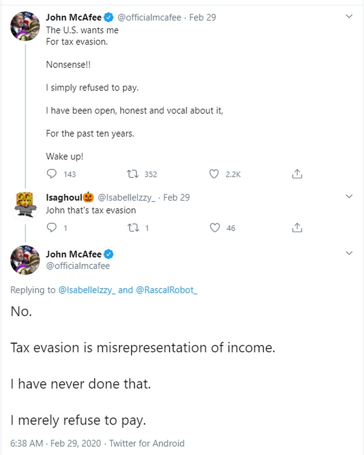Screen dimensions: 364x455
Task: Open the @IsabelleIzzy_ mention link in reply line
Action: coord(87,290)
